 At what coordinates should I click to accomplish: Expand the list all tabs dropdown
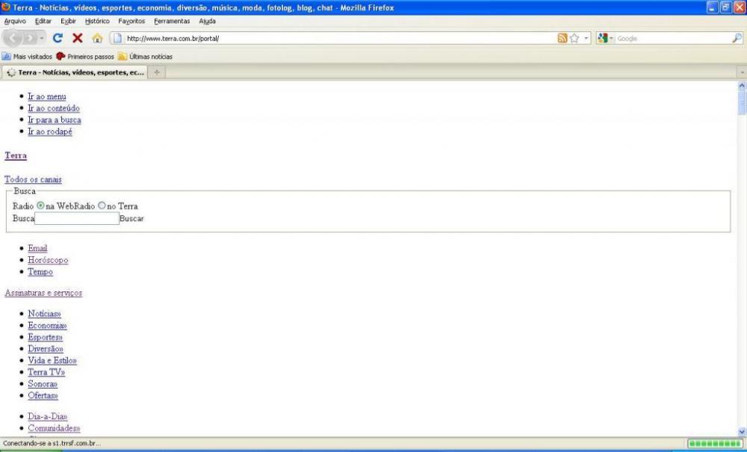pos(741,72)
